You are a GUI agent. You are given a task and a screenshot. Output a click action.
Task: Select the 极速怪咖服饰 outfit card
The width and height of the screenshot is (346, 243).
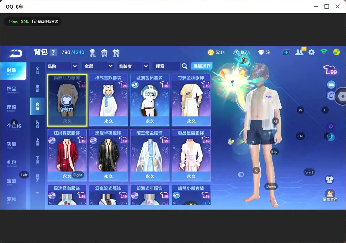click(x=67, y=195)
